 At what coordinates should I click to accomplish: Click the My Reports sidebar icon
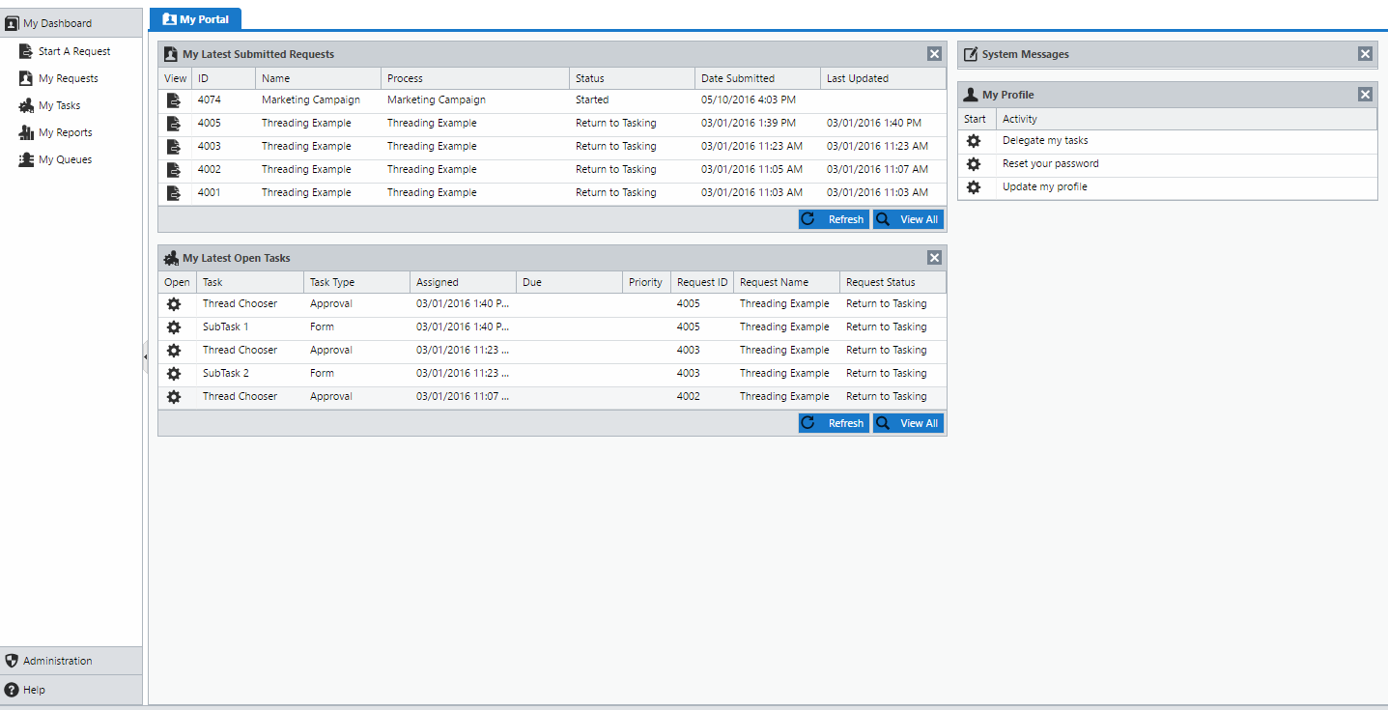tap(26, 132)
